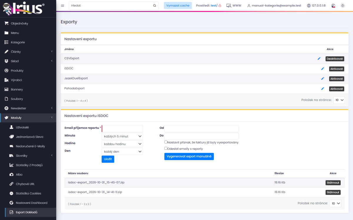The width and height of the screenshot is (353, 220).
Task: Expand the Sklad submenu chevron
Action: [x=52, y=61]
